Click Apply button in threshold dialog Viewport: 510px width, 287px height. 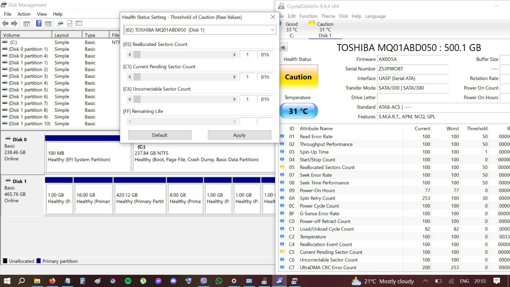(239, 135)
